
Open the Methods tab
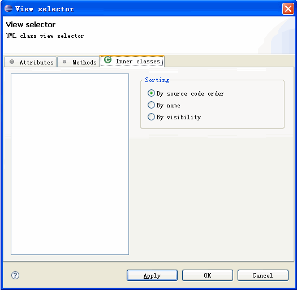(78, 62)
